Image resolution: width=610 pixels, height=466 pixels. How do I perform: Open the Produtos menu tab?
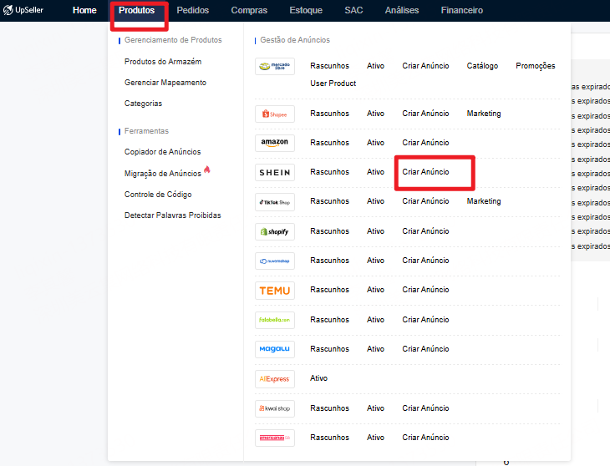click(x=136, y=11)
